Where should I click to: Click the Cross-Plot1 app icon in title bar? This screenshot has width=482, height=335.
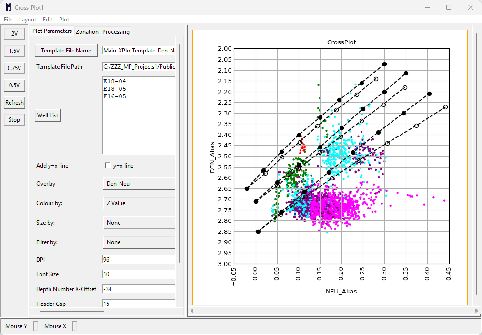[x=8, y=7]
